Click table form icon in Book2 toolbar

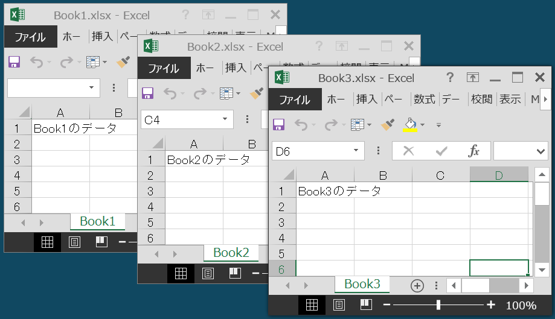[x=226, y=93]
